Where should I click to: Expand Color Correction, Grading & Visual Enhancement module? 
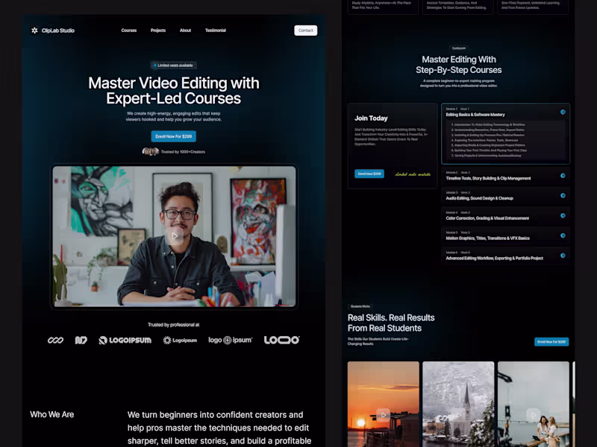pos(563,215)
